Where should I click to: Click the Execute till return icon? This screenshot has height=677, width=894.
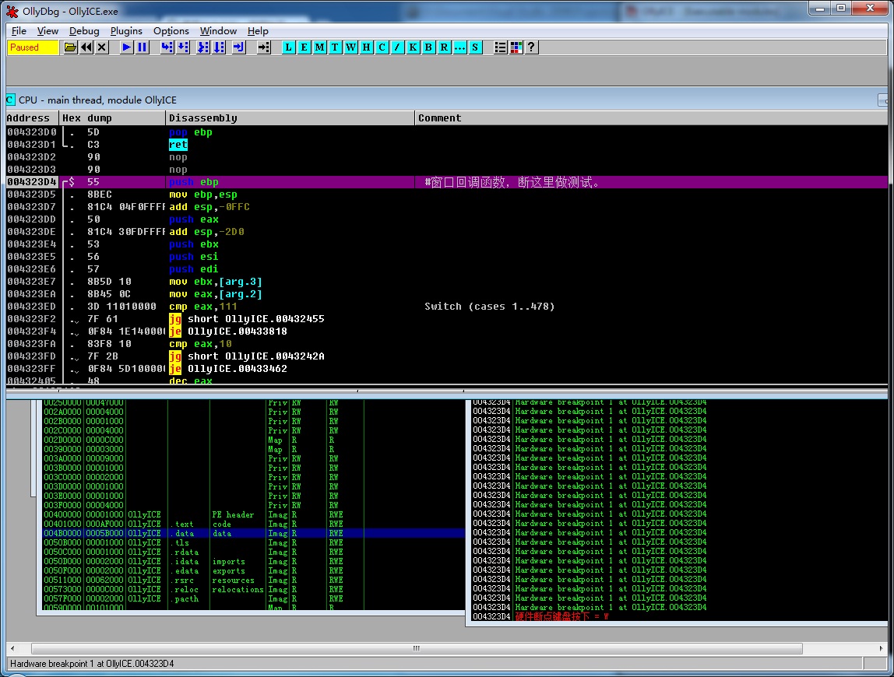(238, 47)
